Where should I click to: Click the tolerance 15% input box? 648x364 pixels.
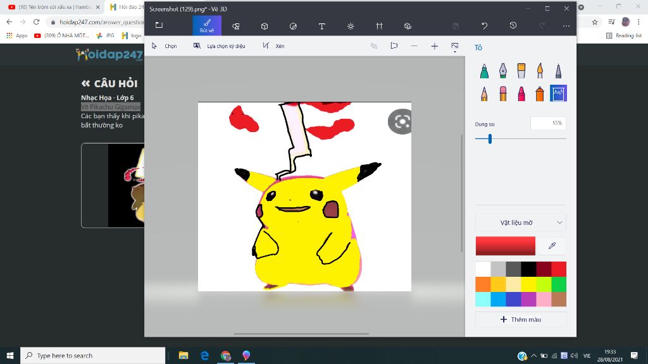tap(548, 123)
